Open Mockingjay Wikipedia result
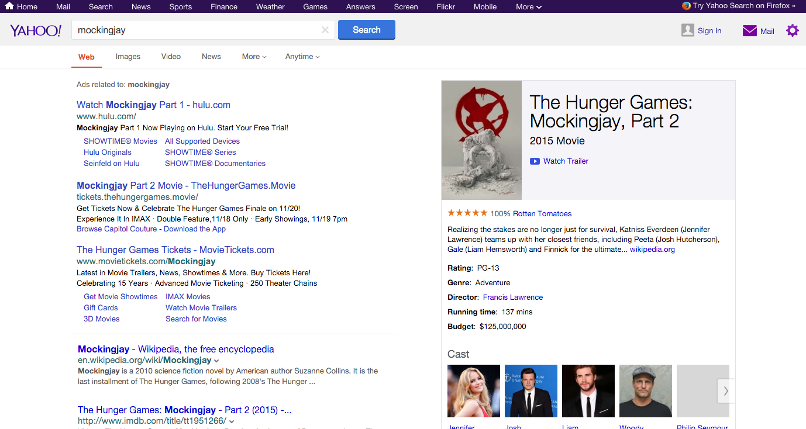The height and width of the screenshot is (429, 806). pos(176,350)
